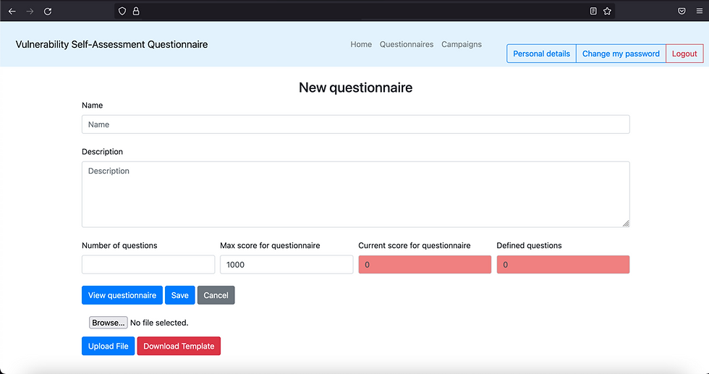Click the 'Name' field label
709x374 pixels.
coord(93,106)
